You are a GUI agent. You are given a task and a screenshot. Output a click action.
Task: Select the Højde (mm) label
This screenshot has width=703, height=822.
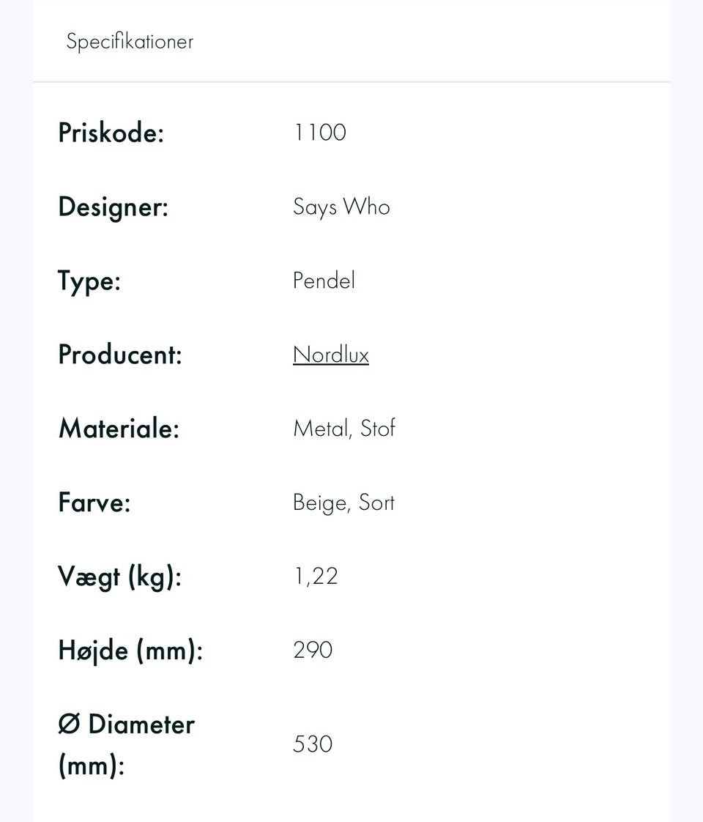[x=130, y=651]
